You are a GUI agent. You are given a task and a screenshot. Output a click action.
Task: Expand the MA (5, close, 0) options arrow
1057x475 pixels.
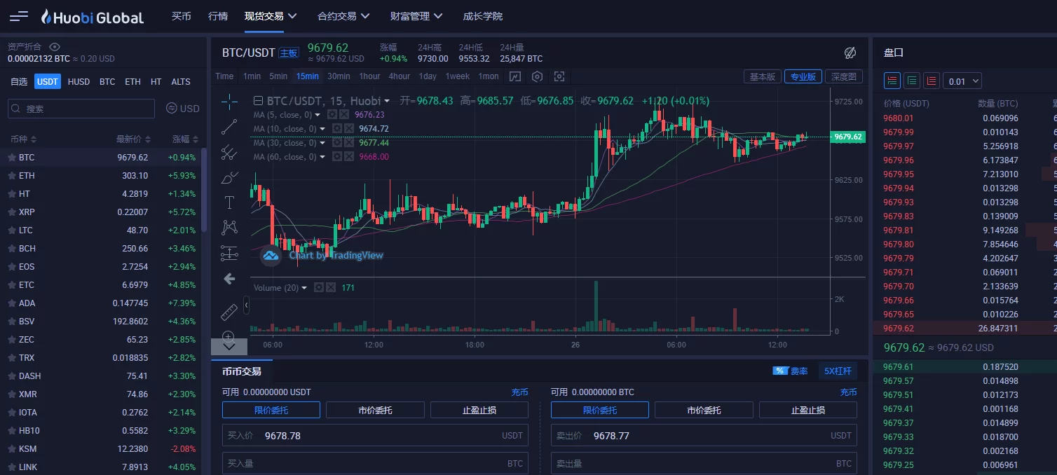coord(318,115)
